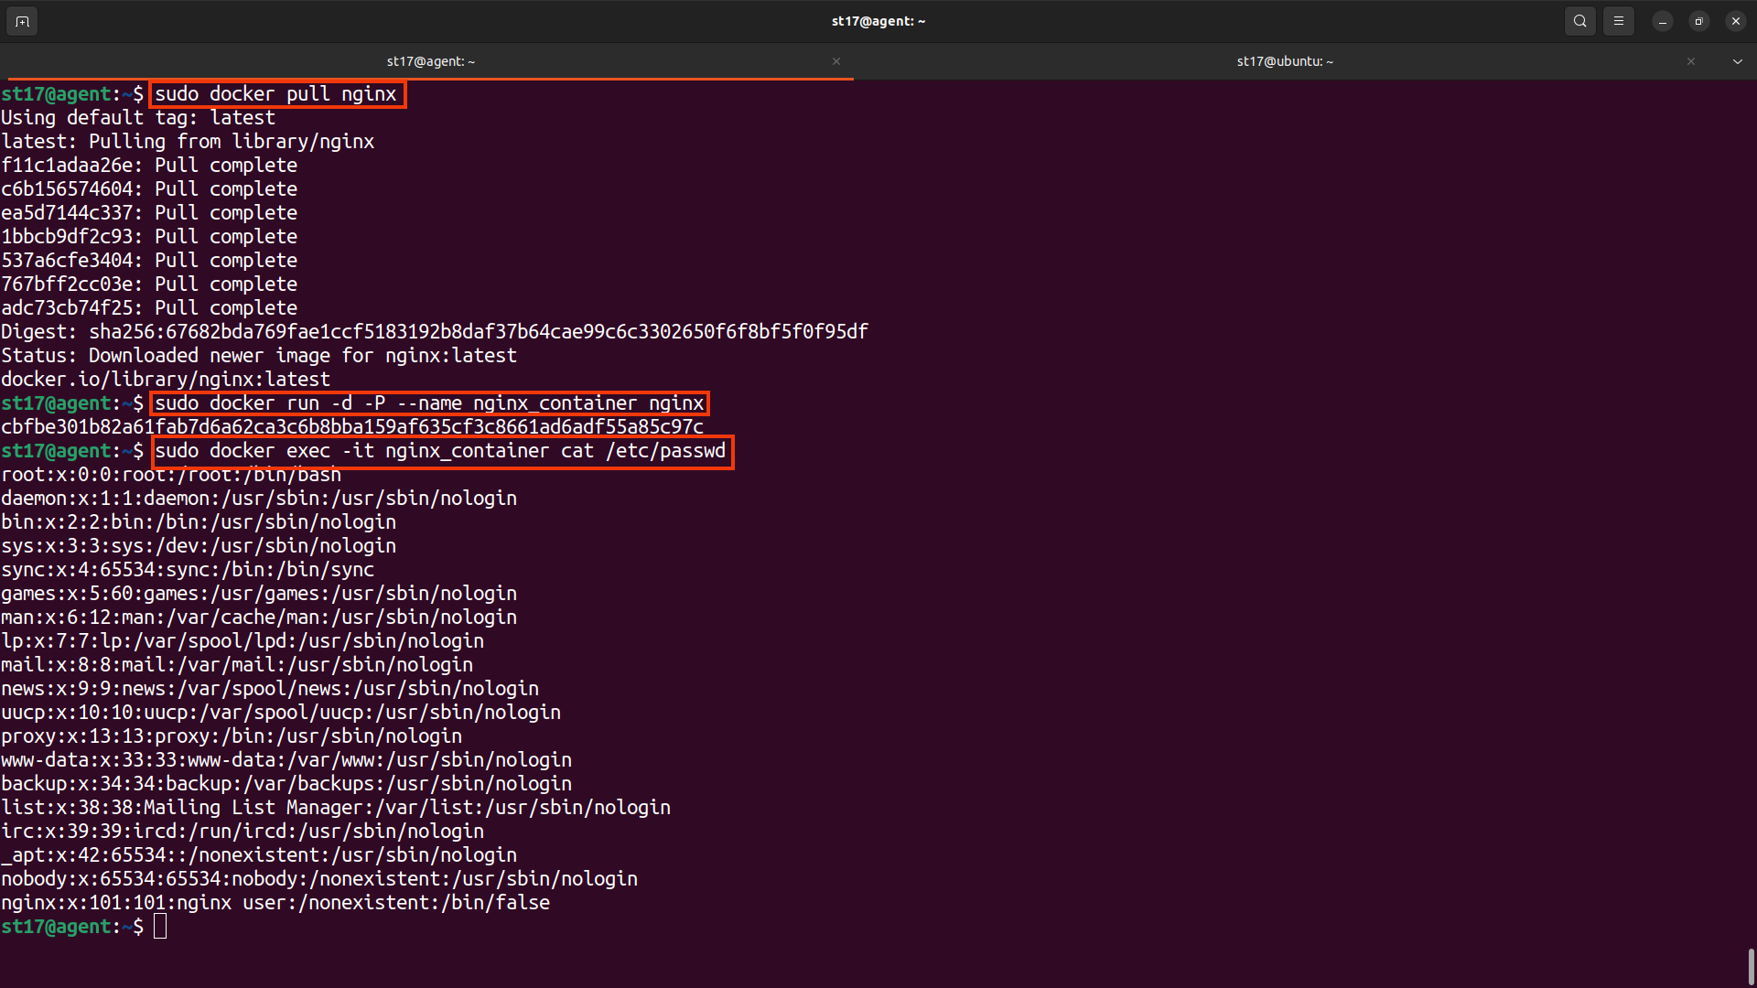The height and width of the screenshot is (988, 1757).
Task: Switch to the st17@agent: ~ tab
Action: coord(430,61)
